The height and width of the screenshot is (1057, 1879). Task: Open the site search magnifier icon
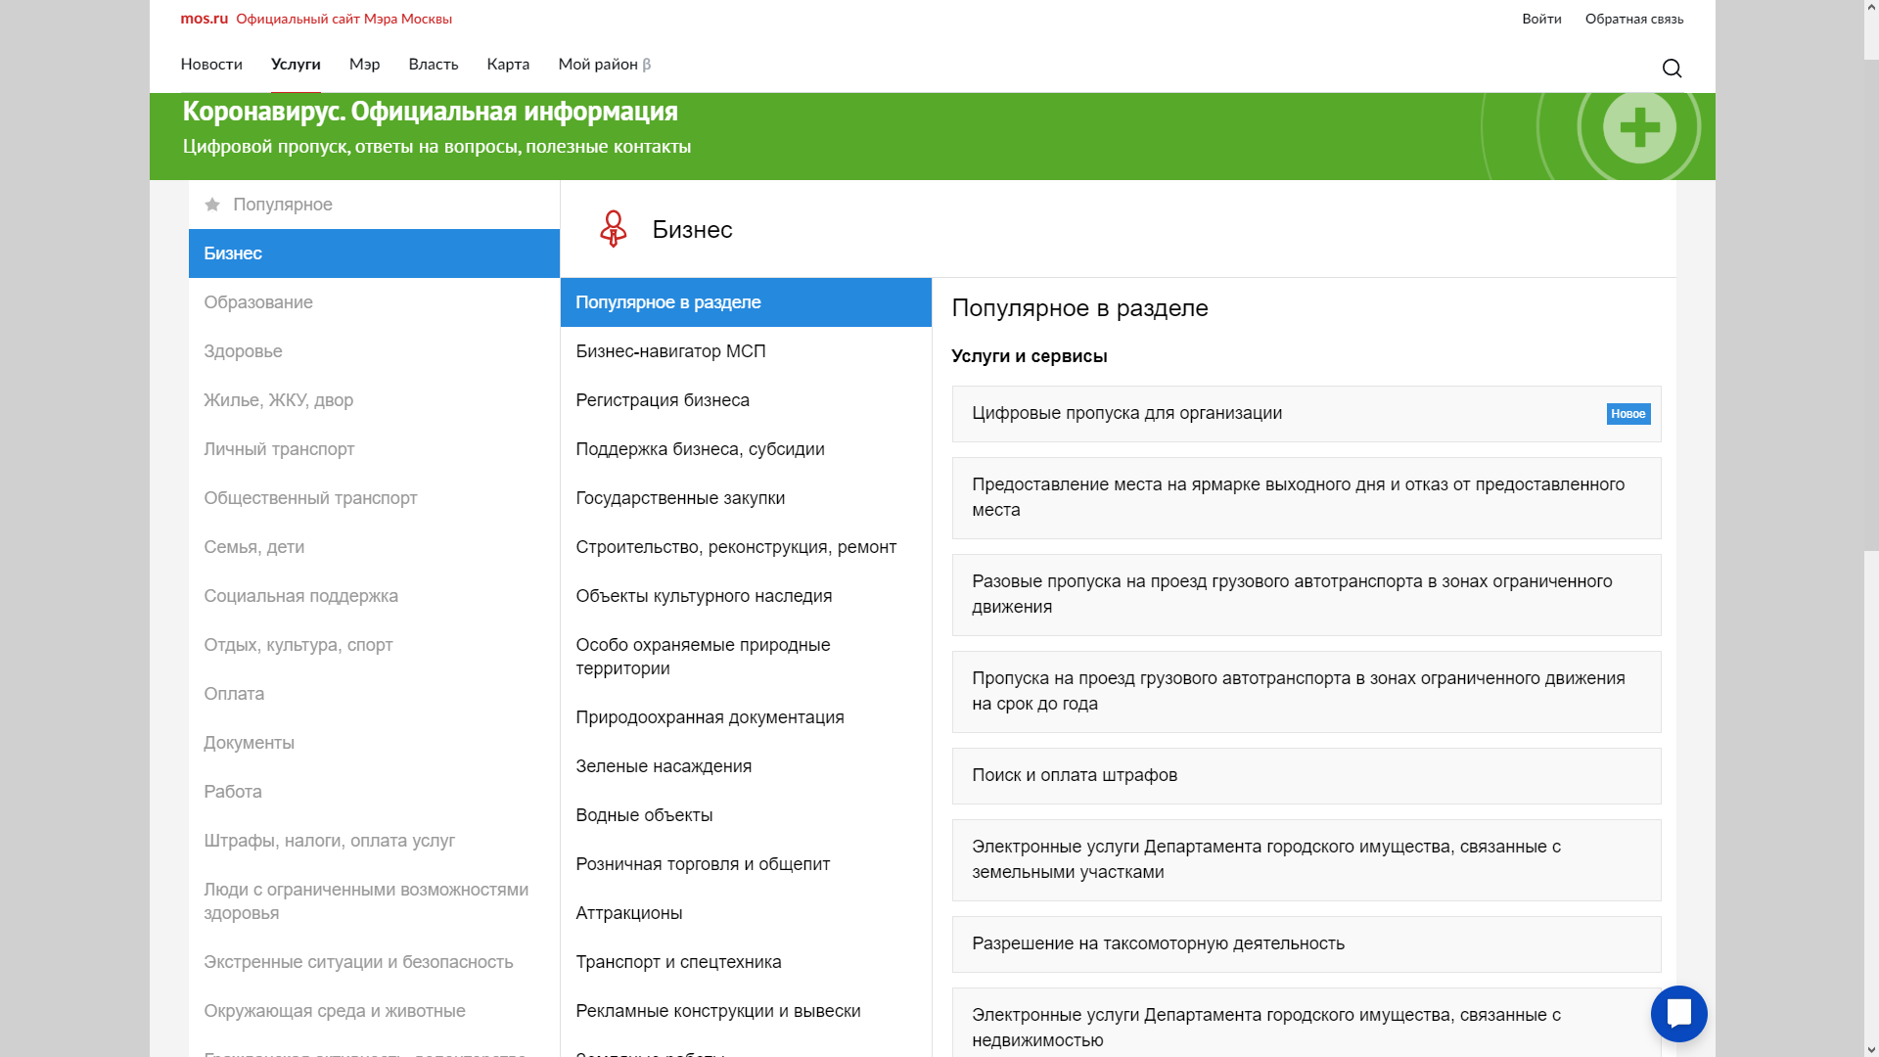pyautogui.click(x=1672, y=68)
